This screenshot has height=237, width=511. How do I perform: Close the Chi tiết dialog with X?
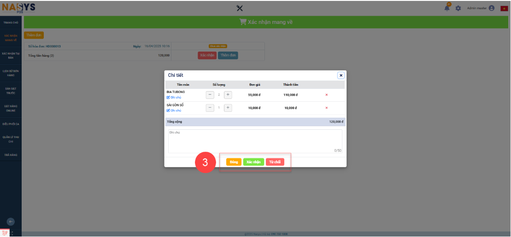(341, 75)
